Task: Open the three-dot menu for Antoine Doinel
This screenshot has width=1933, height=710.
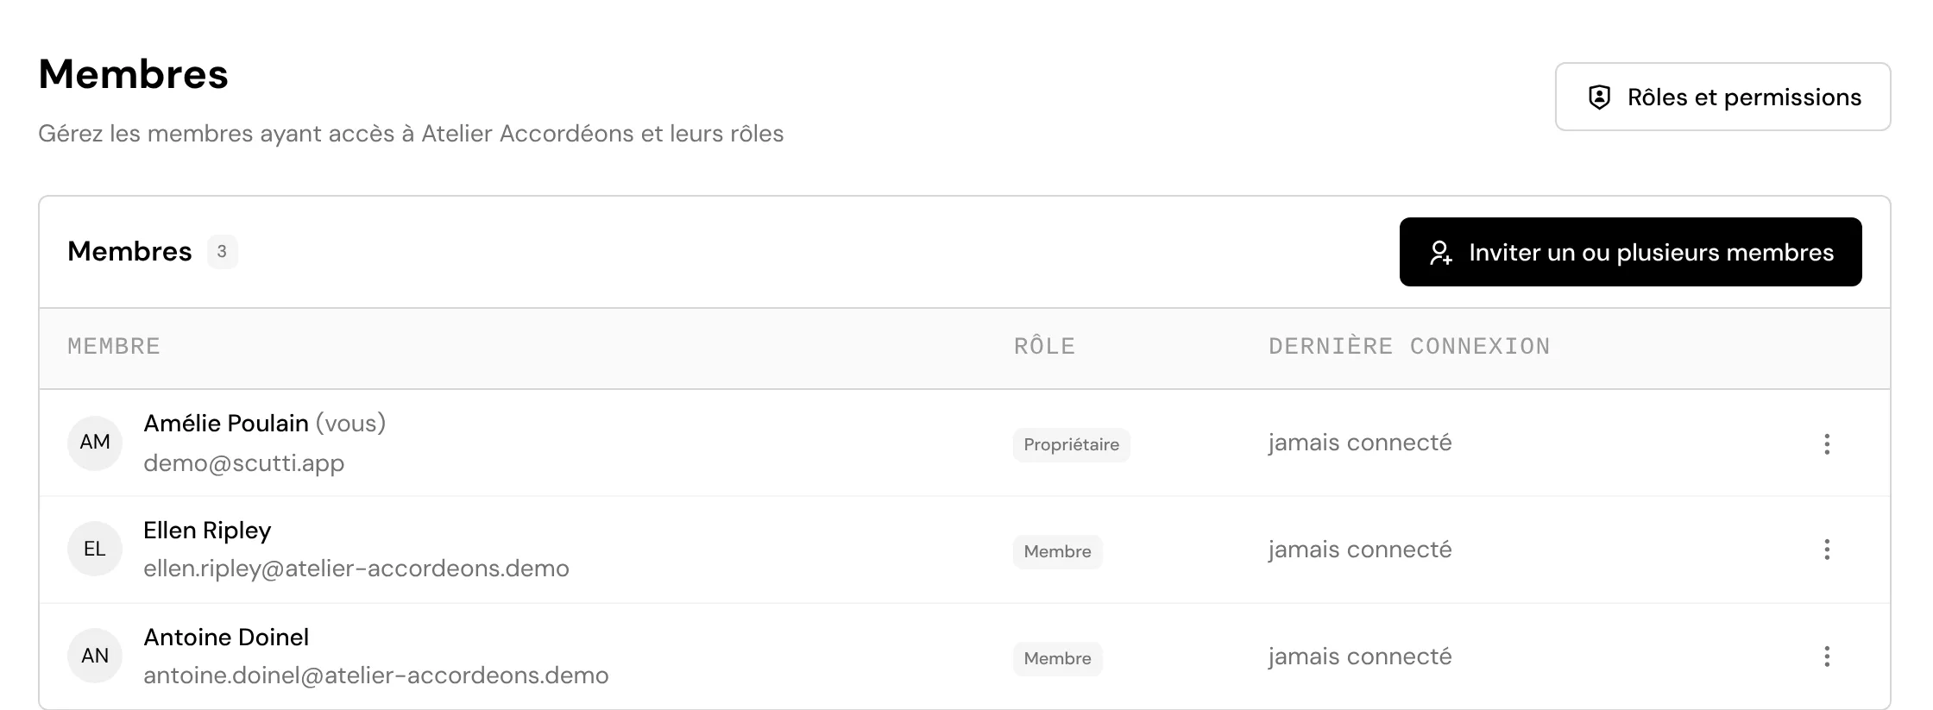Action: (1827, 657)
